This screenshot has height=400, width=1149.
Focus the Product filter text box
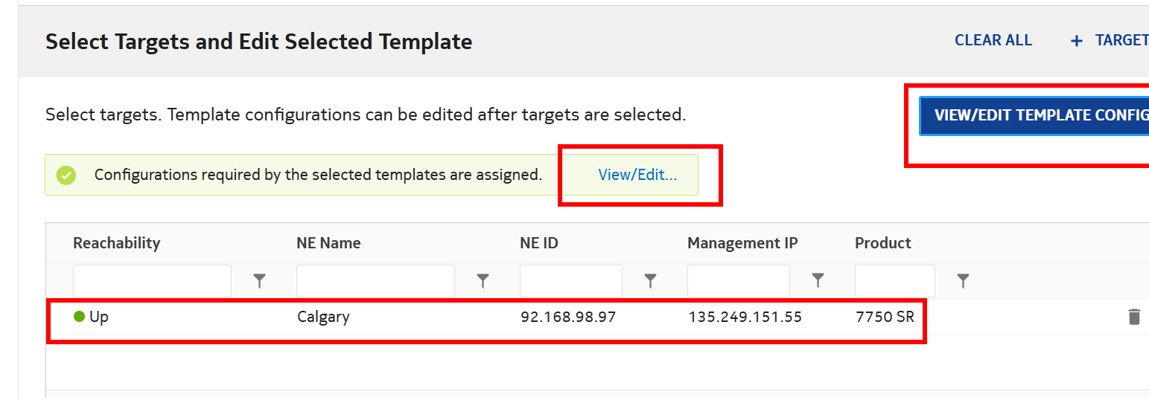(894, 281)
